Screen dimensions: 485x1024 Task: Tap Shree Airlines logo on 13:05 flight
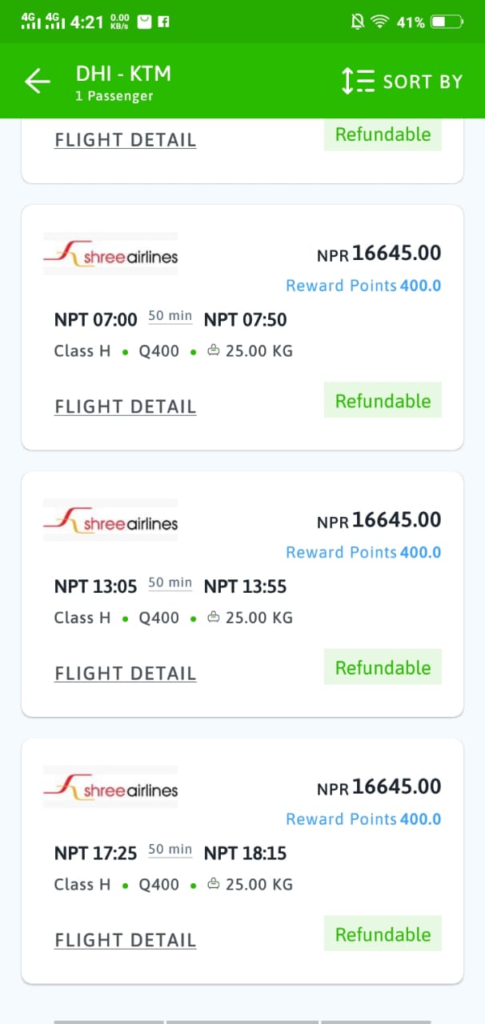pos(110,521)
